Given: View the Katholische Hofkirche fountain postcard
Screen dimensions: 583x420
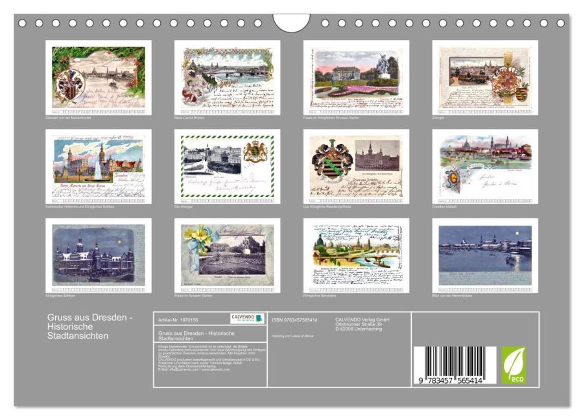Looking at the screenshot, I should 99,167.
